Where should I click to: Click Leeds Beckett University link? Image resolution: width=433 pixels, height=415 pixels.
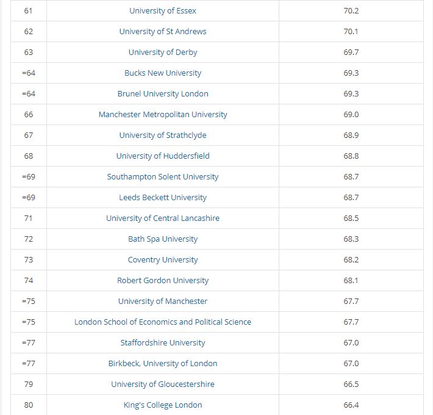click(x=163, y=197)
